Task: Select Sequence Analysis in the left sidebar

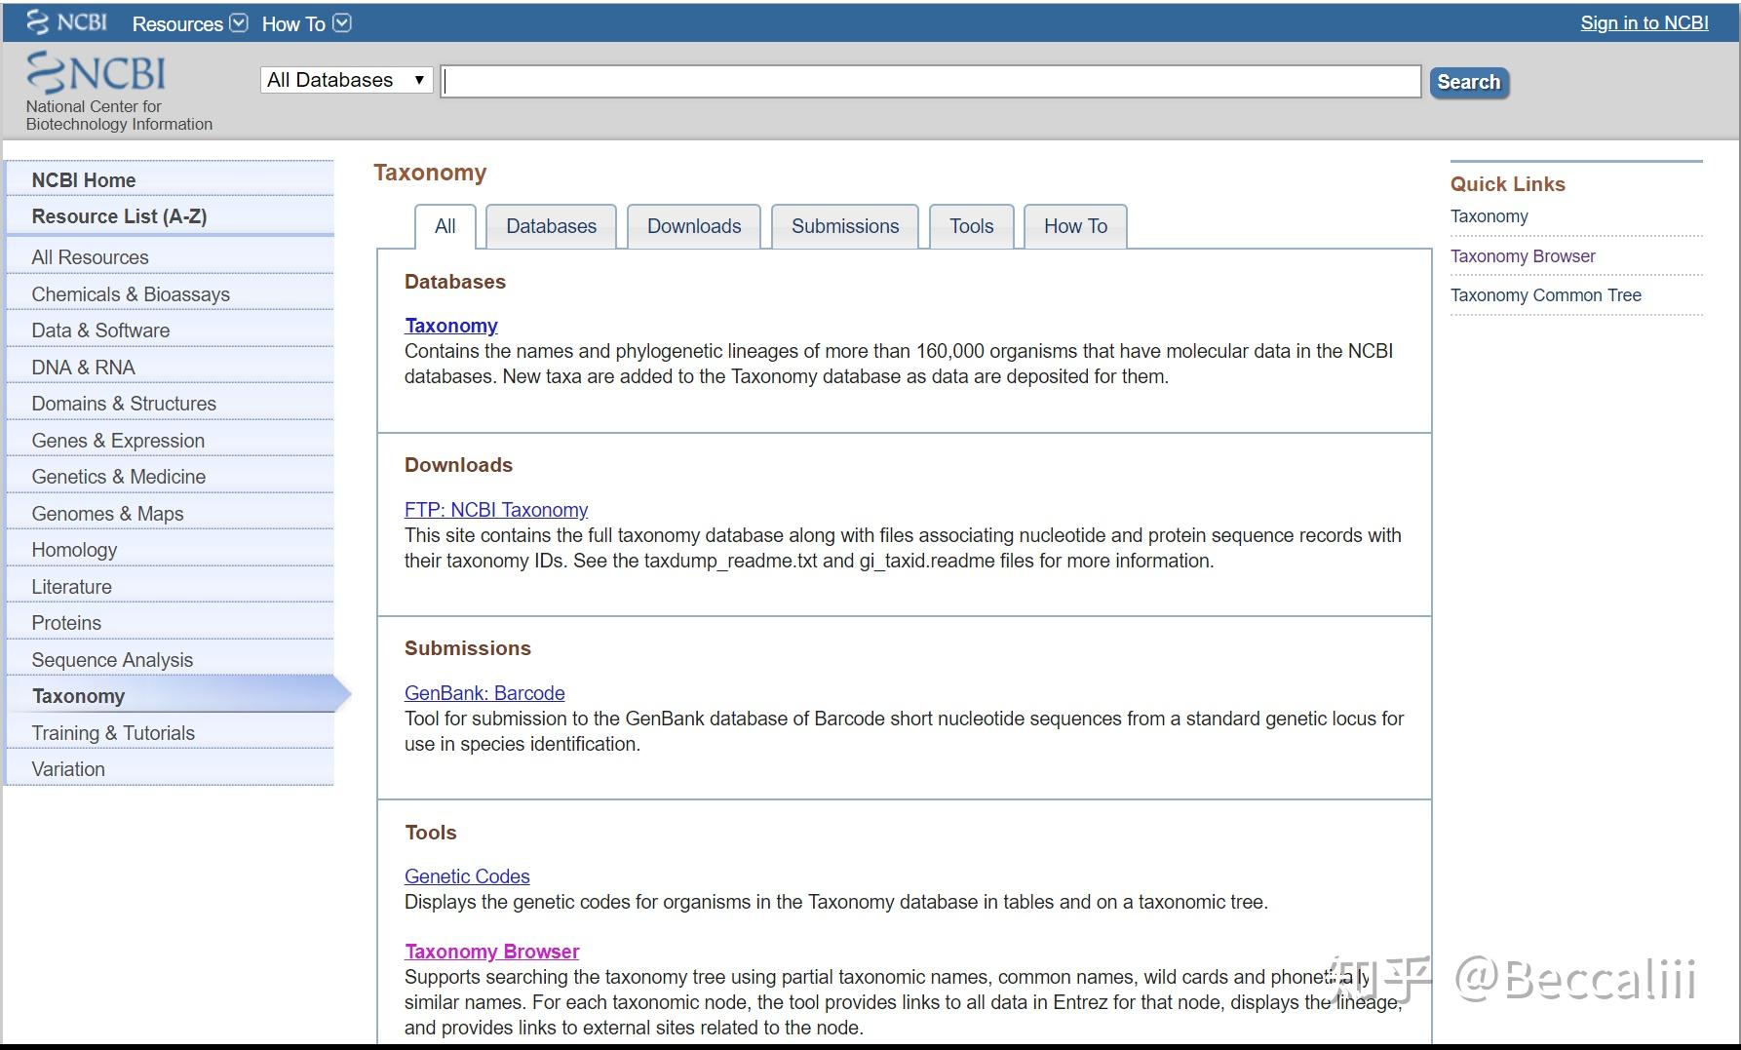Action: click(x=113, y=659)
